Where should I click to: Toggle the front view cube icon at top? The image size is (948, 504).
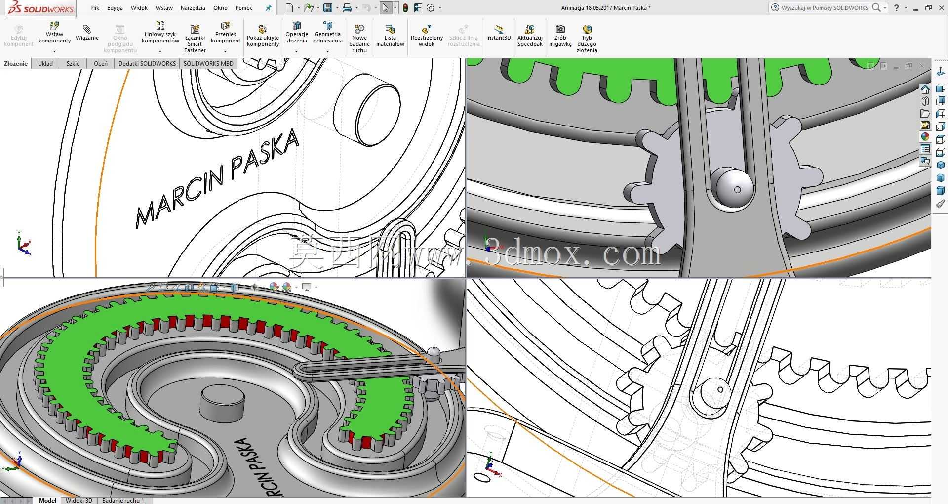point(941,88)
